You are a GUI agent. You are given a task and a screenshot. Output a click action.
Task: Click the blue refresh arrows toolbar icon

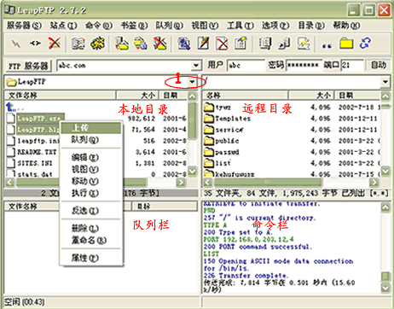tap(365, 44)
